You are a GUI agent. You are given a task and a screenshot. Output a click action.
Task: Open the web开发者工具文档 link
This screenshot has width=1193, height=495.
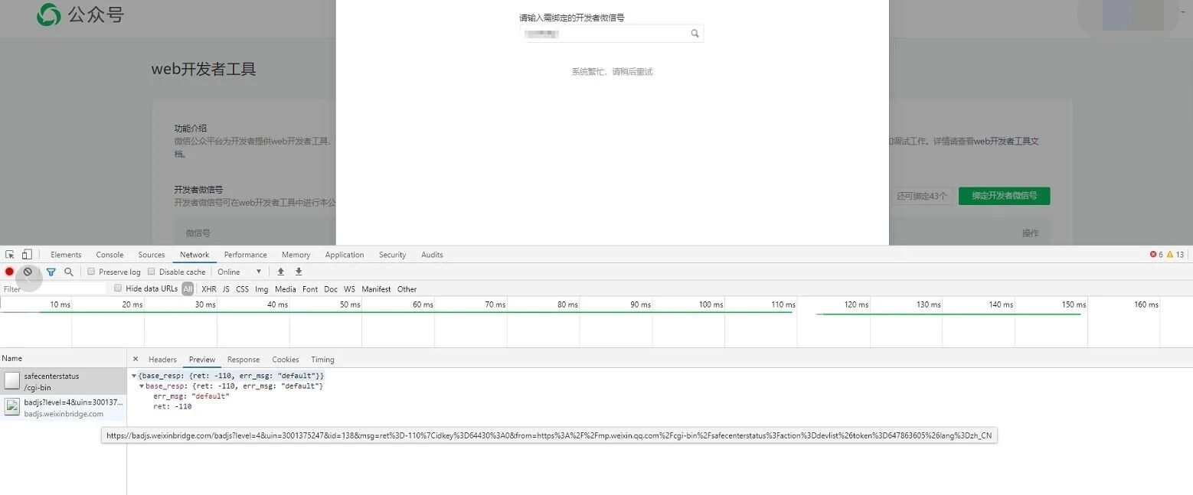pos(1006,142)
